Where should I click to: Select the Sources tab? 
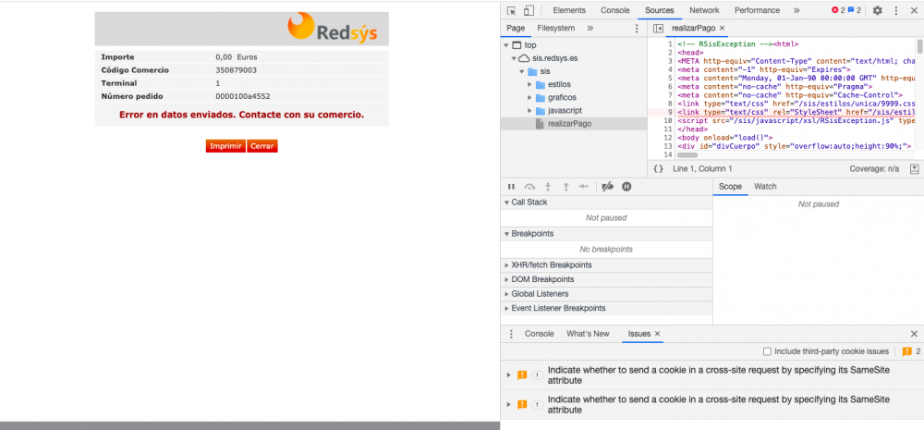pyautogui.click(x=660, y=10)
